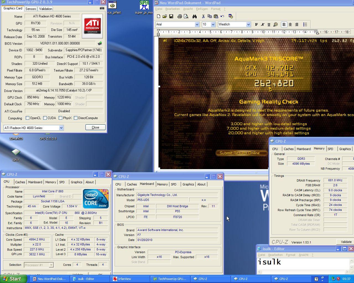Open the Arial font dropdown in WordPad

pyautogui.click(x=197, y=24)
